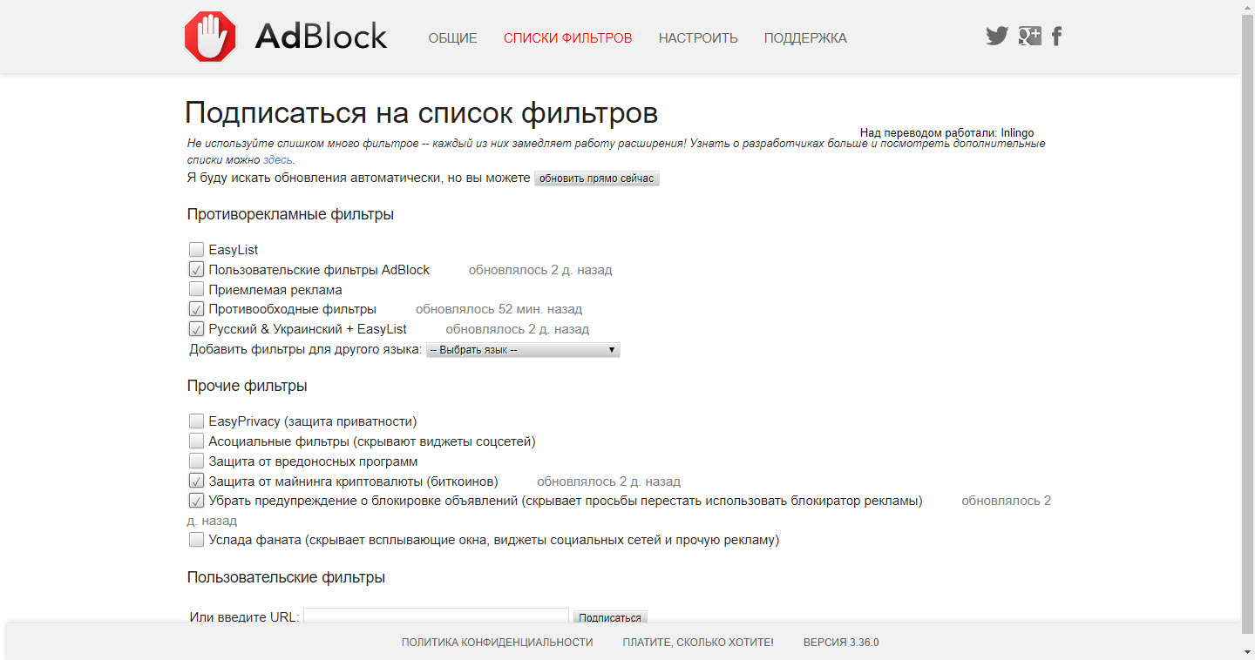1255x660 pixels.
Task: Uncheck Пользовательские фильтры AdBlock
Action: [x=196, y=270]
